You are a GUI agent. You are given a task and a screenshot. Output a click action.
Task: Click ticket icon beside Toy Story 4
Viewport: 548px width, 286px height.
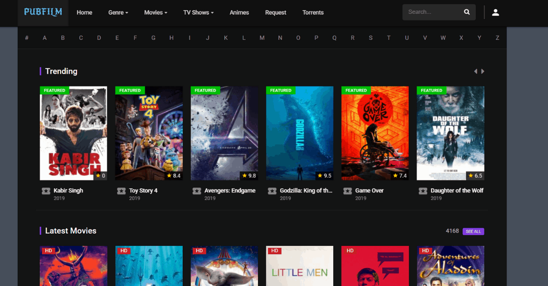click(121, 191)
